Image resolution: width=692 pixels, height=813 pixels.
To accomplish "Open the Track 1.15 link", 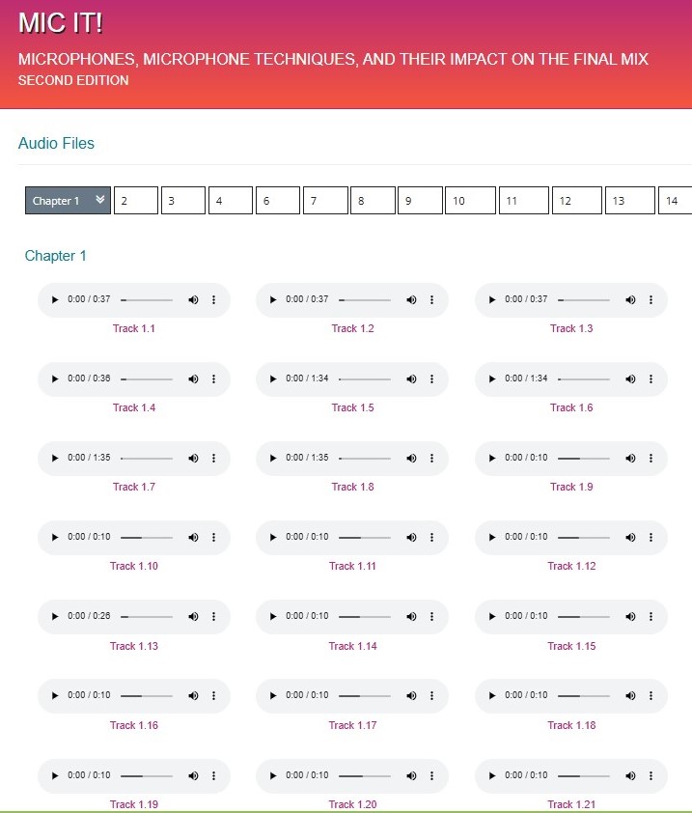I will (572, 646).
